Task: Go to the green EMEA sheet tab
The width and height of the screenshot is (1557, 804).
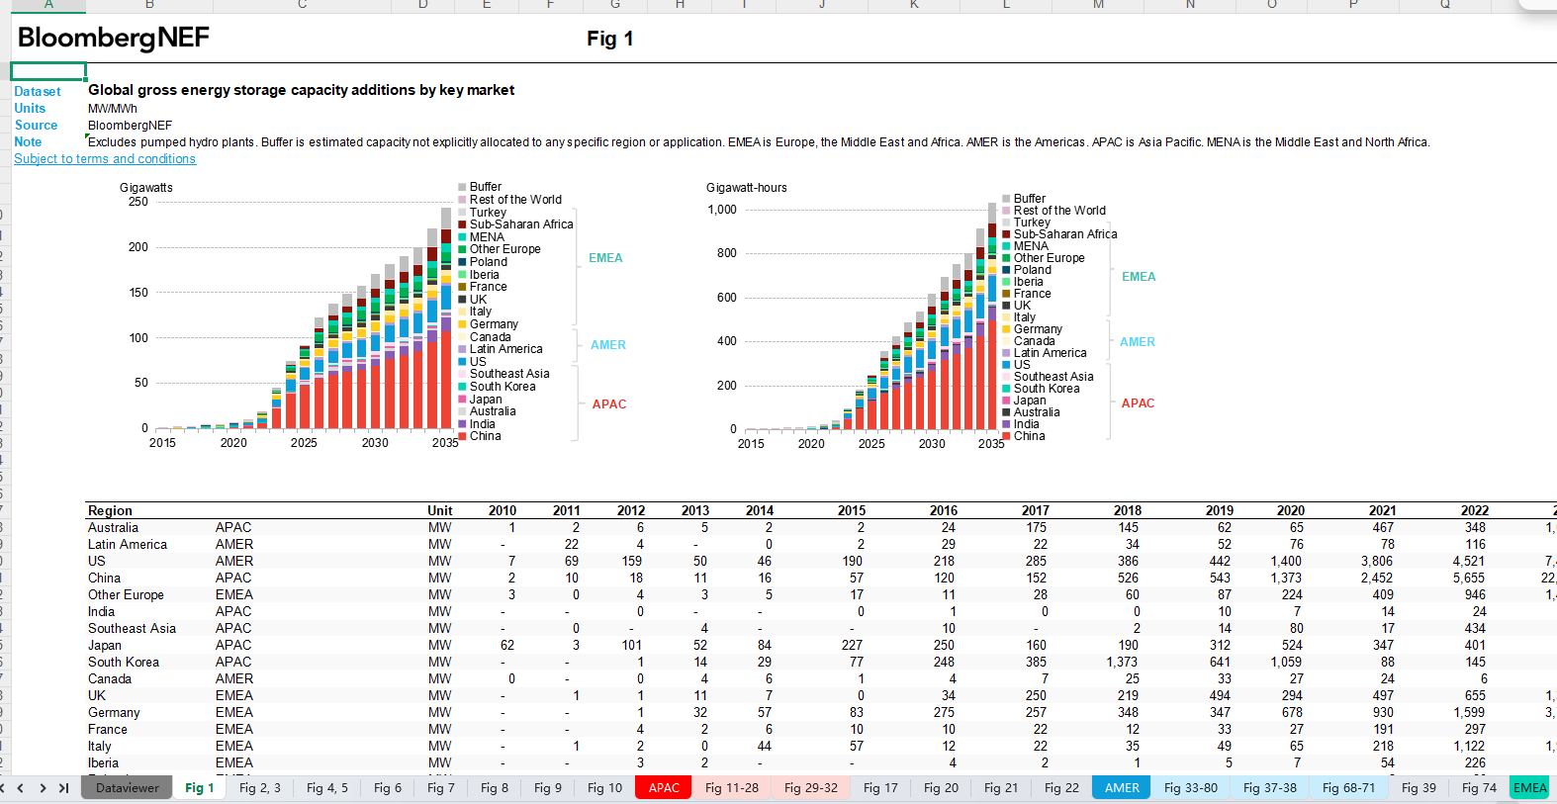Action: pyautogui.click(x=1529, y=788)
